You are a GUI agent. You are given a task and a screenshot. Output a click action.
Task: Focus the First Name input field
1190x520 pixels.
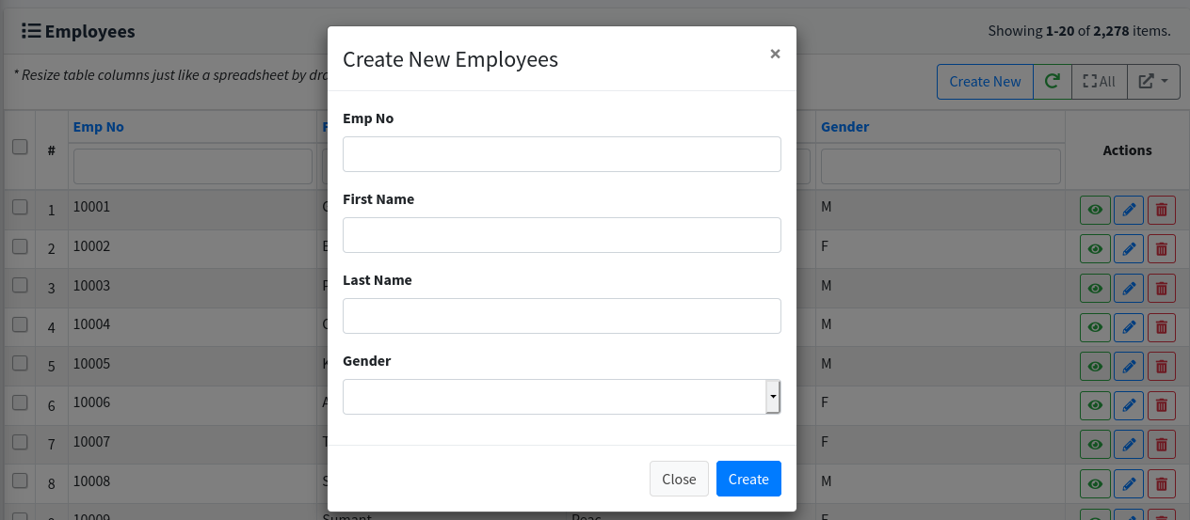[562, 235]
